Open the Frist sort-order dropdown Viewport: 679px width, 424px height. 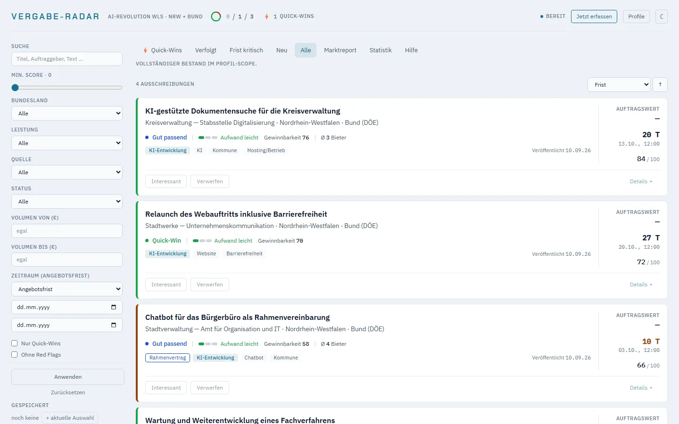point(619,84)
